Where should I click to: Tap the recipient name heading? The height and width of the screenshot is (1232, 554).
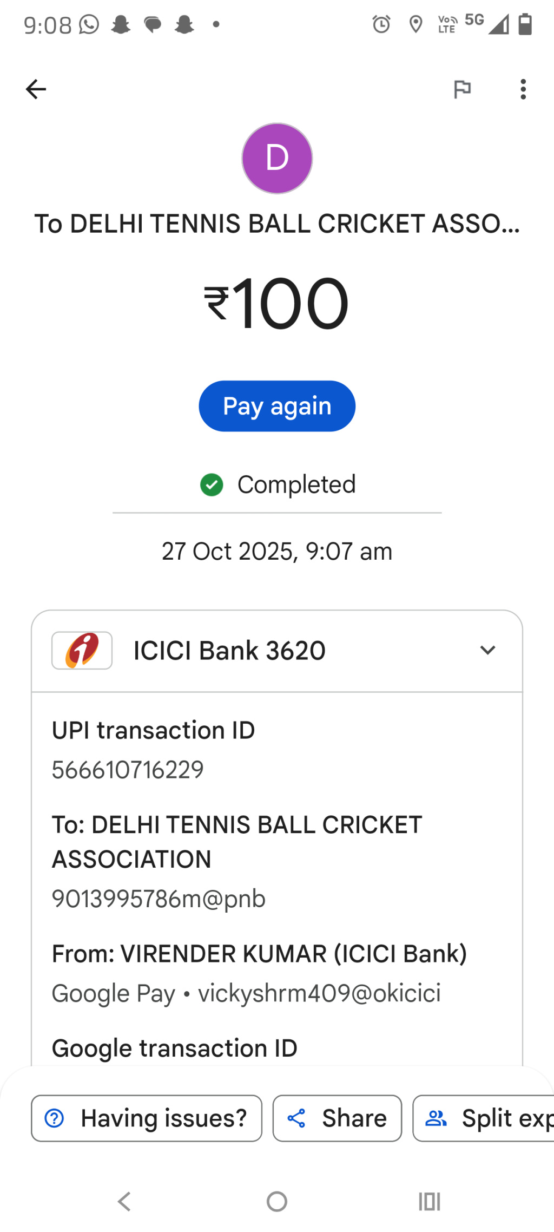click(x=277, y=224)
